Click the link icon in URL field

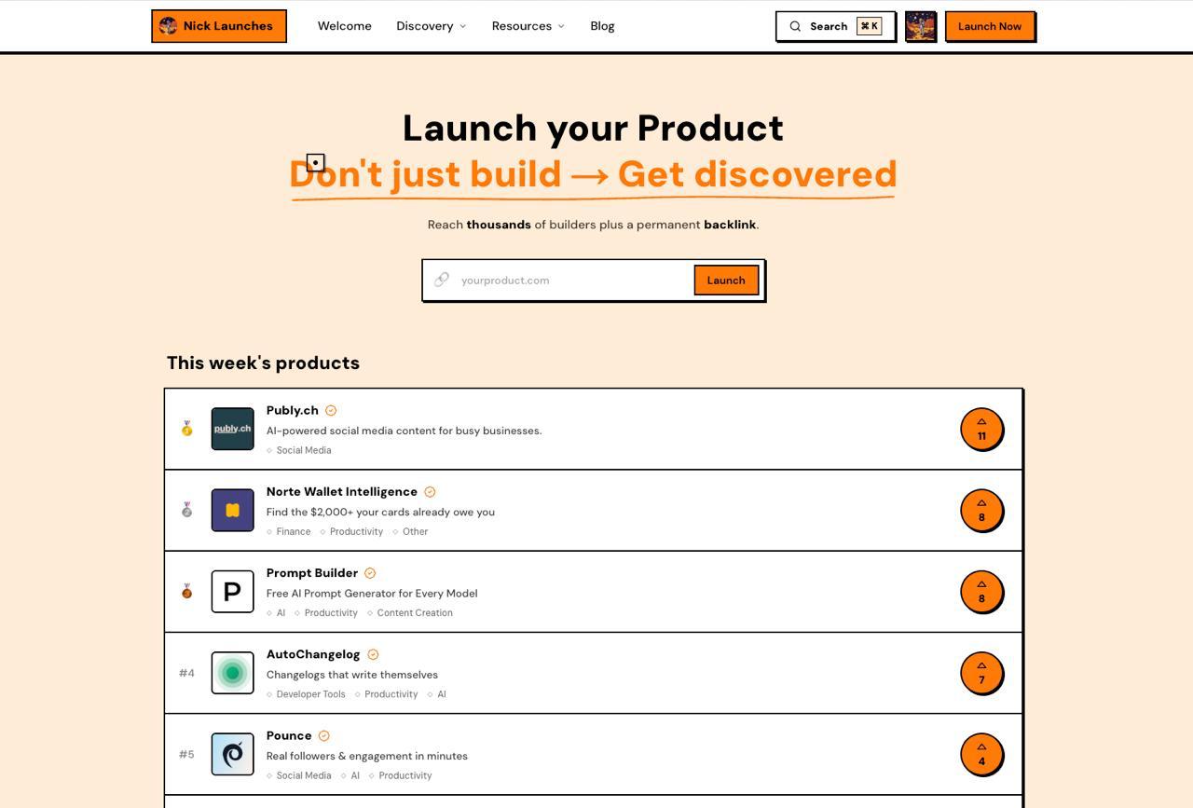(x=442, y=280)
